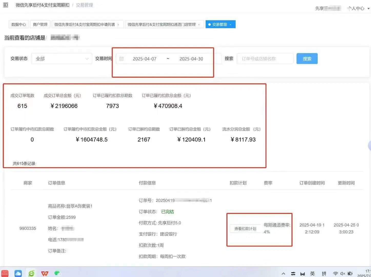Click the pending amount ¥1604748.5

[92, 140]
